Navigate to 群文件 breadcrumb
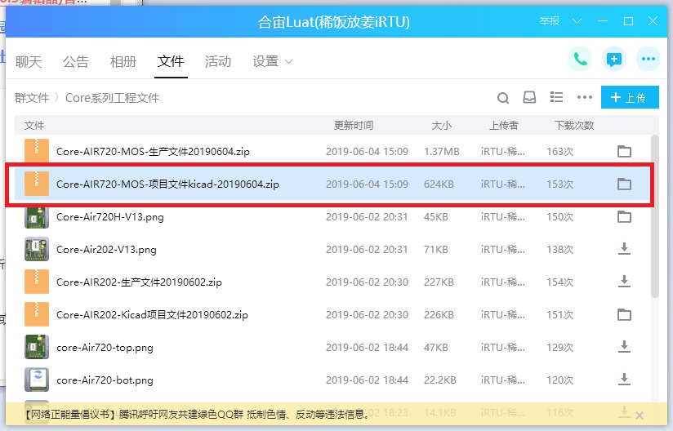Image resolution: width=673 pixels, height=431 pixels. click(x=32, y=98)
